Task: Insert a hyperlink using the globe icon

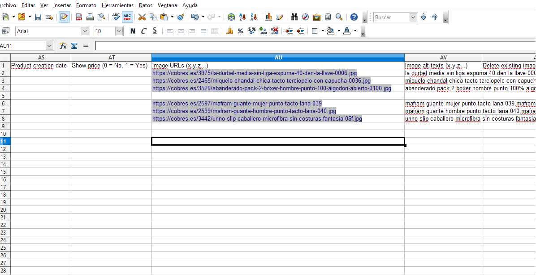Action: pyautogui.click(x=231, y=17)
